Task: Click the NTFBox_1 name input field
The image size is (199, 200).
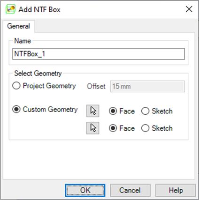Action: click(99, 54)
